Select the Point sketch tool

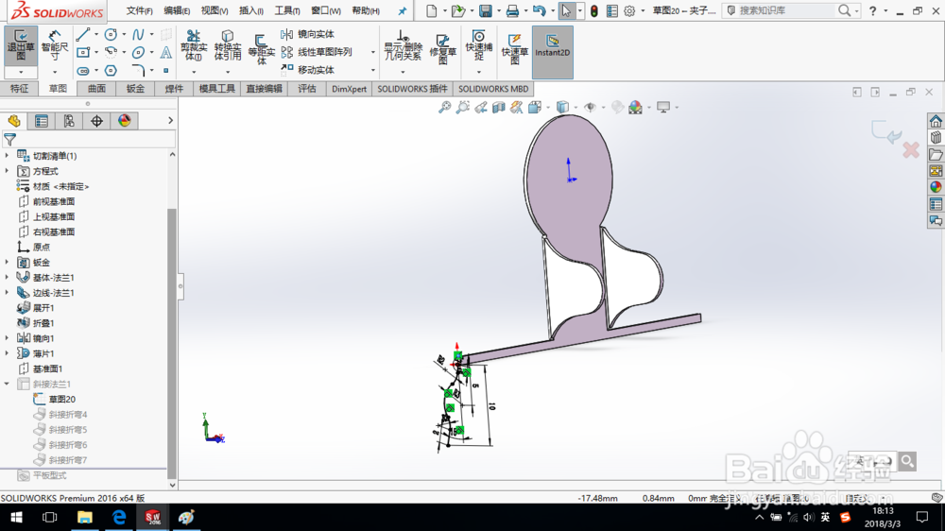pos(165,71)
